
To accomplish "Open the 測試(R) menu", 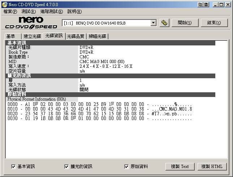I will (29, 12).
